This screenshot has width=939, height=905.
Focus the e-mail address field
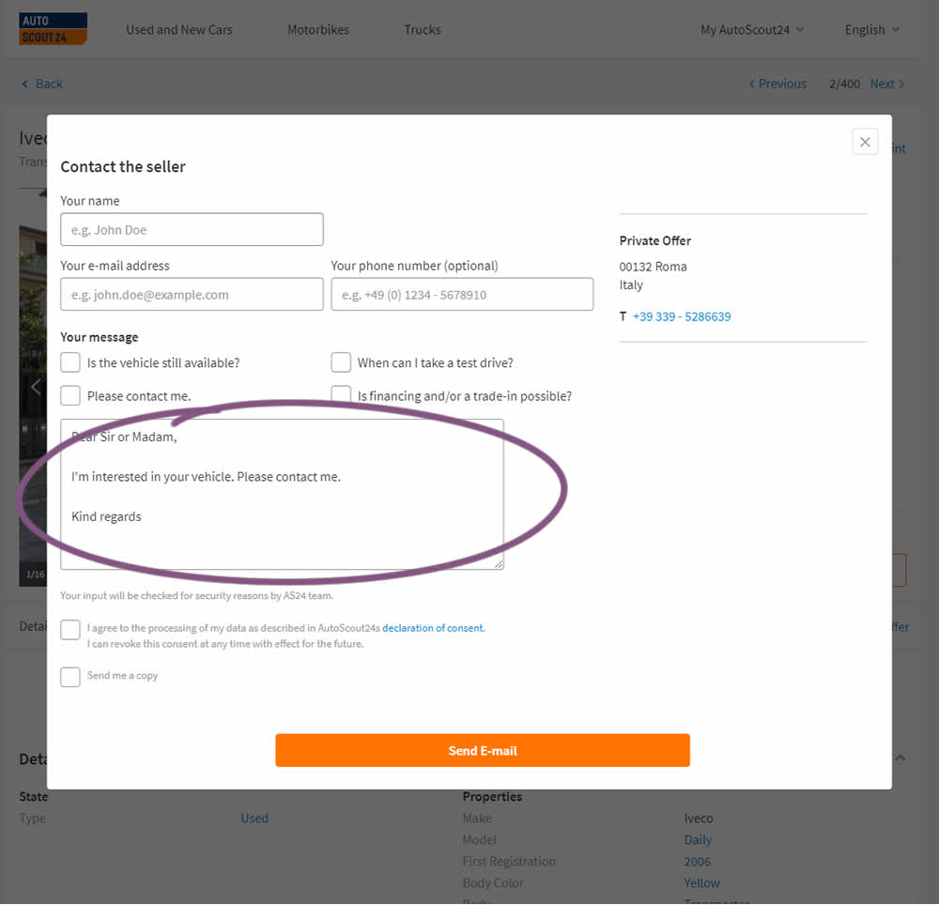tap(192, 295)
